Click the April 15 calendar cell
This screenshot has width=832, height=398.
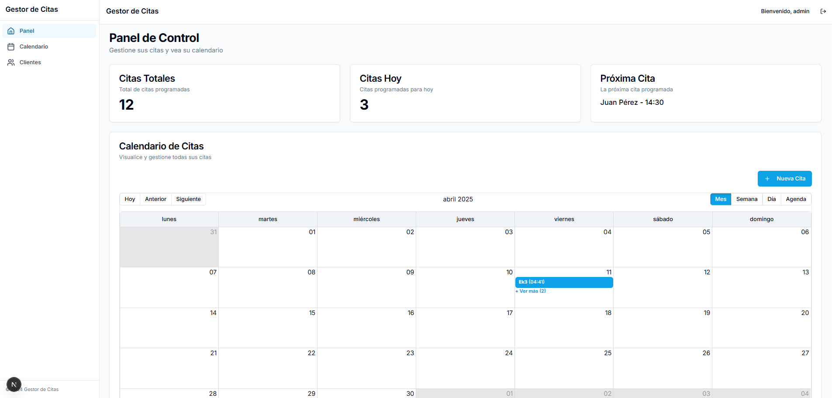click(268, 328)
